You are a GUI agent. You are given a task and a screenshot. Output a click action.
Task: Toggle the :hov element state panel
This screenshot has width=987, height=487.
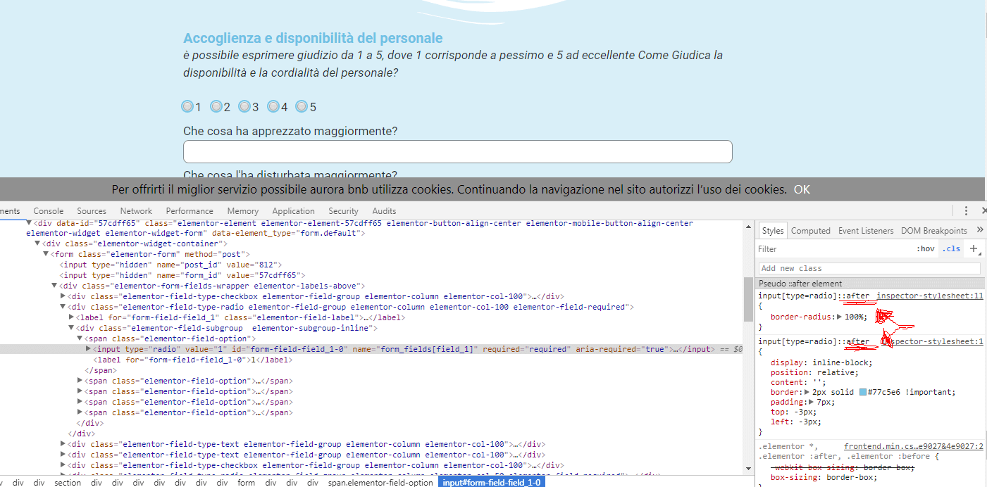pyautogui.click(x=926, y=248)
